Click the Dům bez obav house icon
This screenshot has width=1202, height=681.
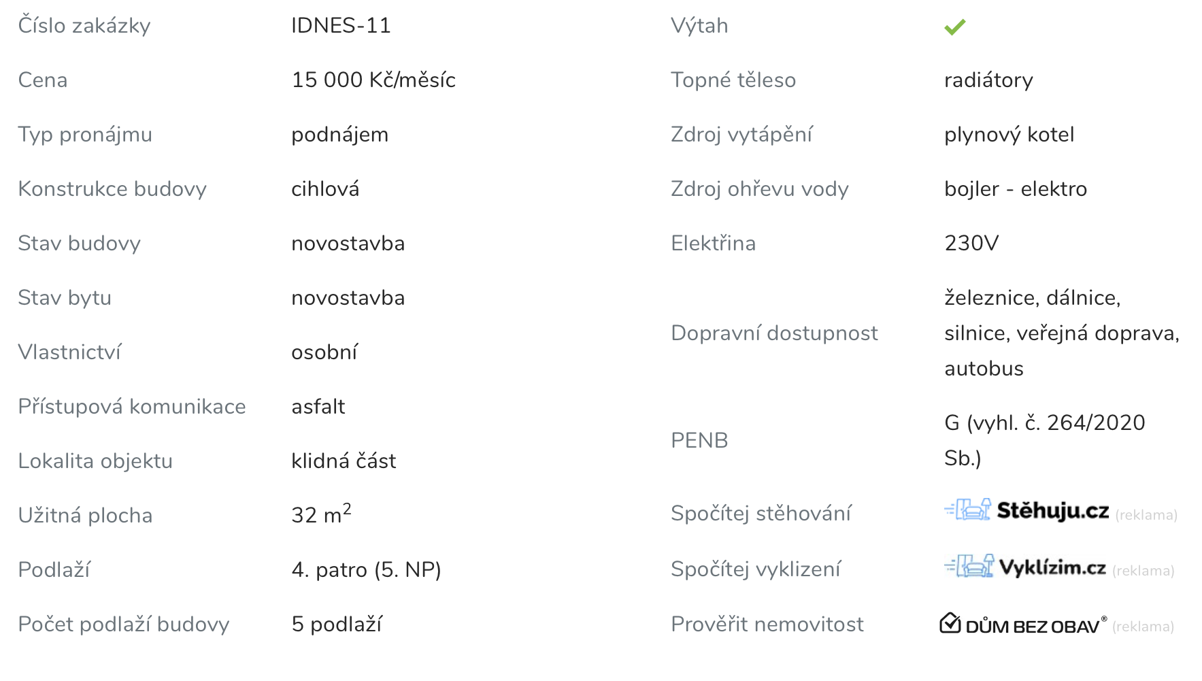pos(950,623)
